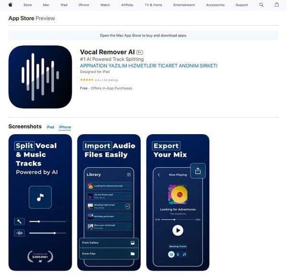Open the Import Audio Files Easily screenshot
287x276 pixels.
click(x=109, y=202)
